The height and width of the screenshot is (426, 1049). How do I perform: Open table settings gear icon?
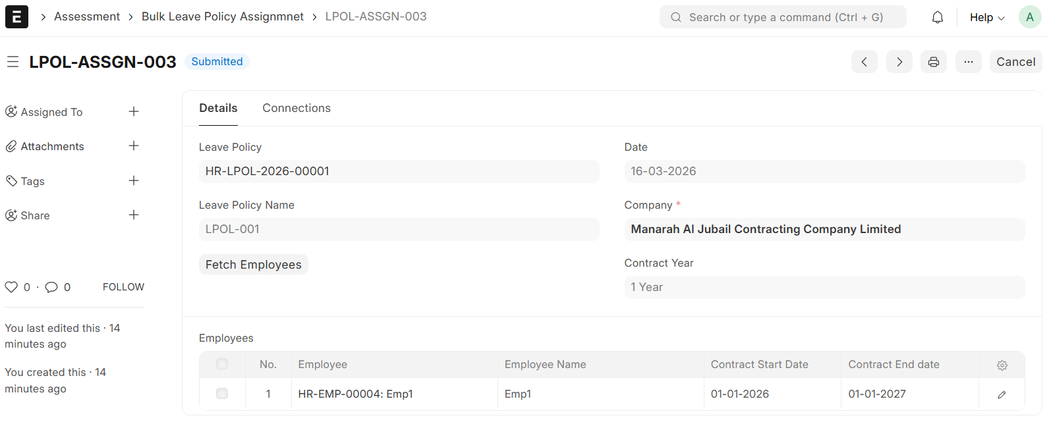click(x=1002, y=365)
